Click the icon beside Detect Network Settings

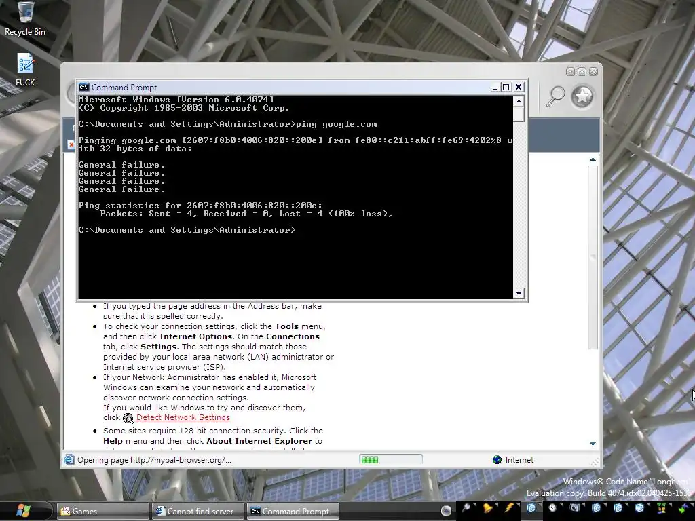coord(128,418)
